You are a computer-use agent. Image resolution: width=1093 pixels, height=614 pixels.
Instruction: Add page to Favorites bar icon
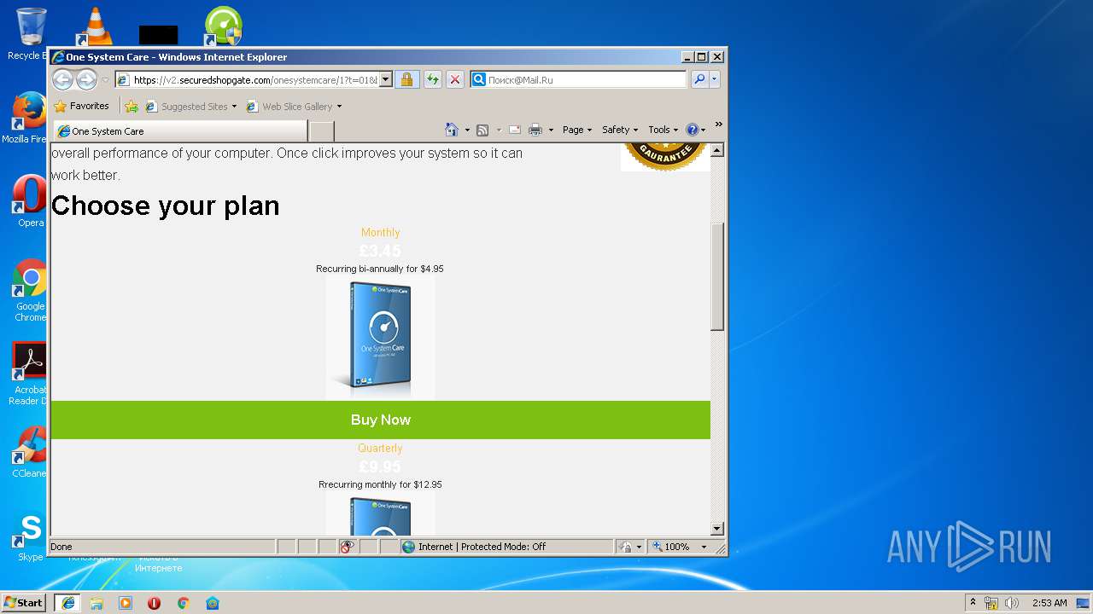pyautogui.click(x=131, y=107)
